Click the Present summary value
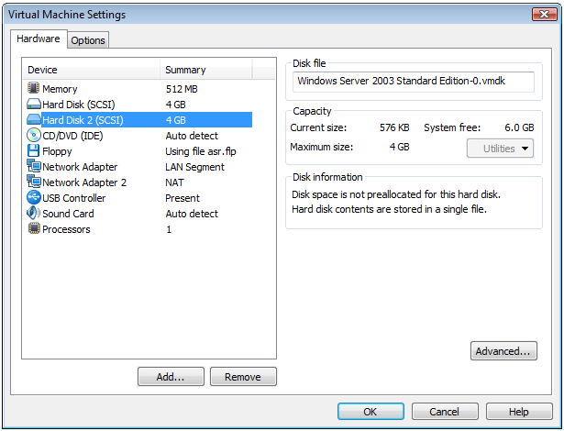Viewport: 564px width, 431px height. (x=182, y=198)
